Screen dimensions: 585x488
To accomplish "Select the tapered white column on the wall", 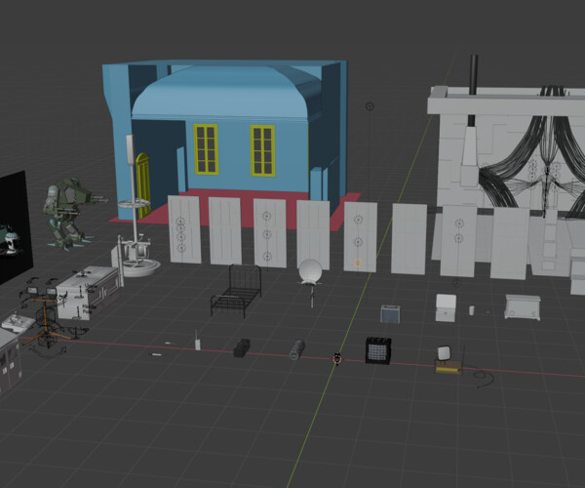I will point(469,156).
